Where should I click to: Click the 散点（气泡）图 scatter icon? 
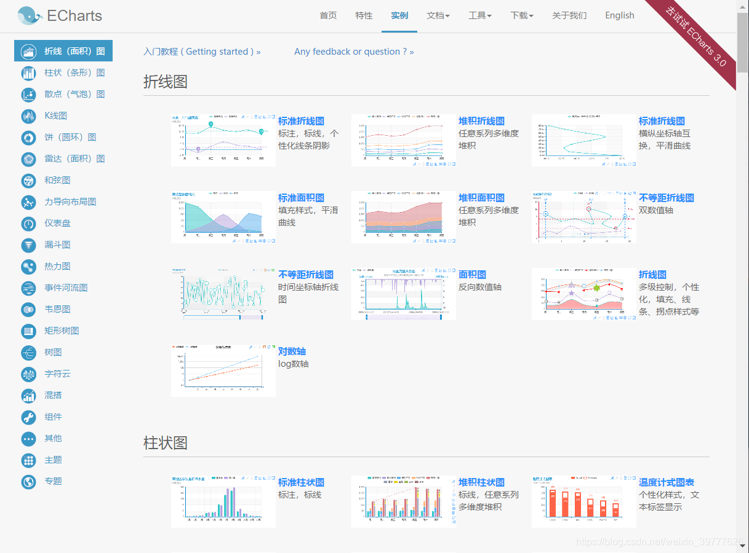[x=29, y=95]
